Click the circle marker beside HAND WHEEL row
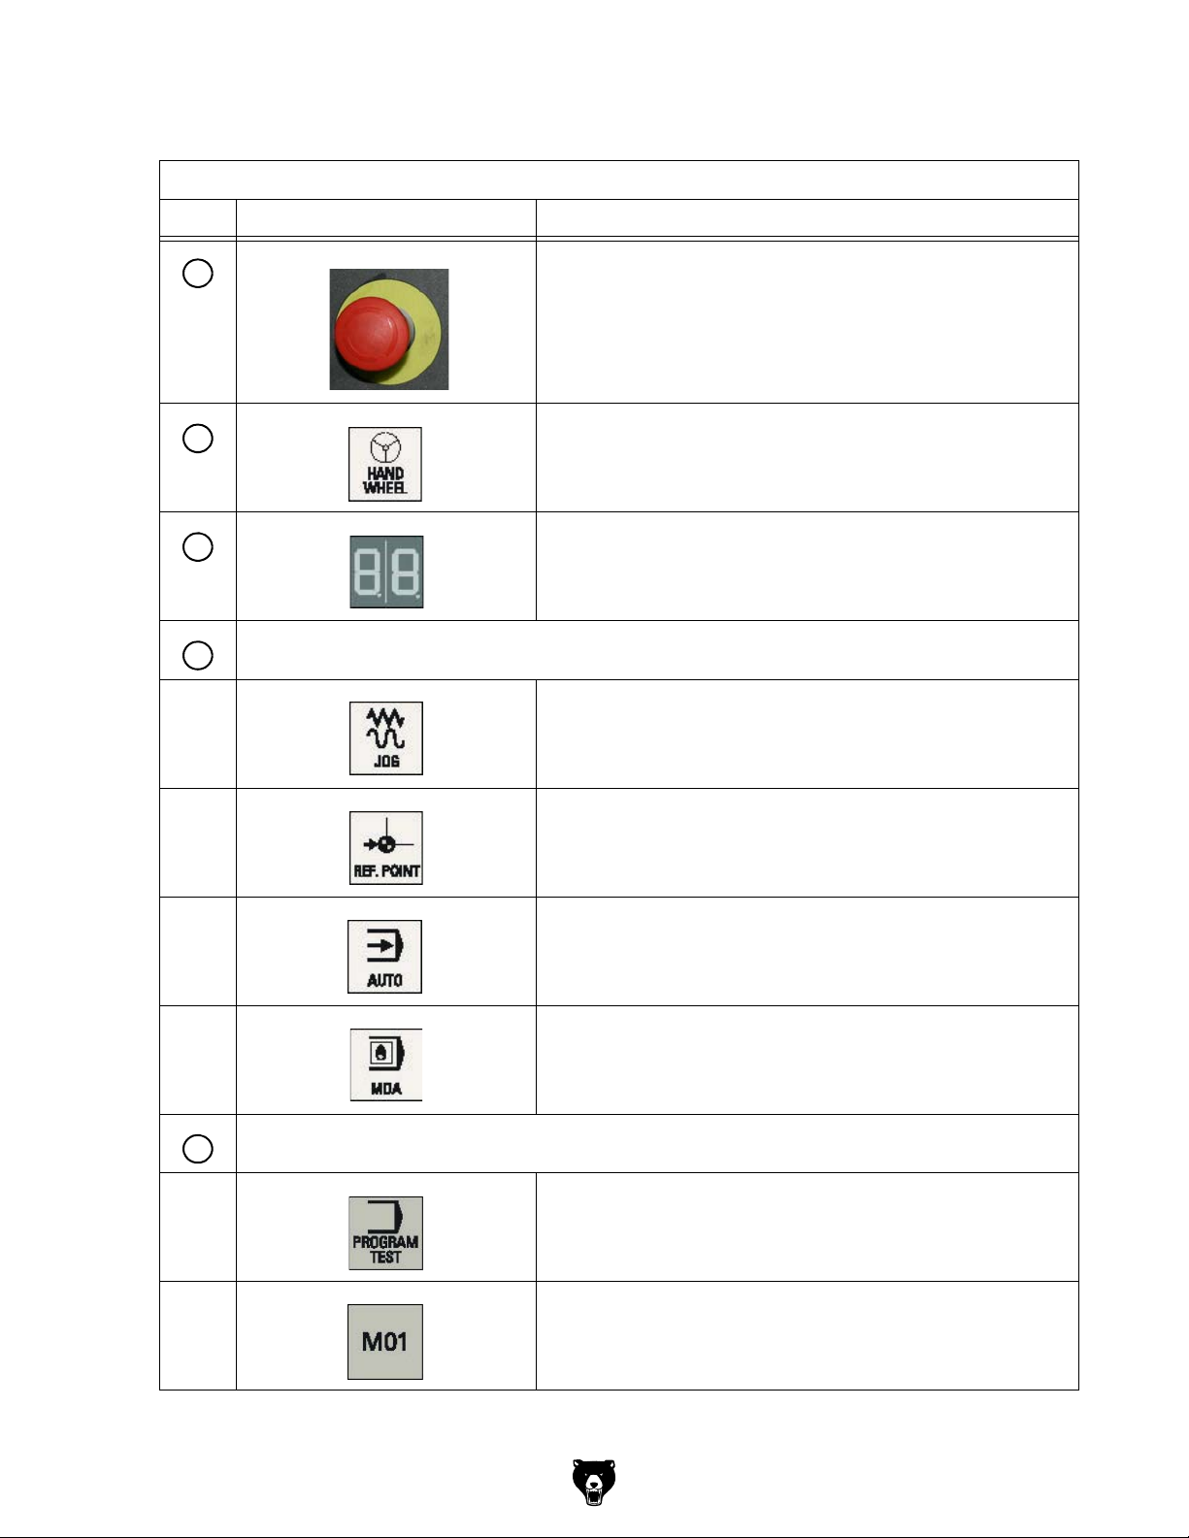 pyautogui.click(x=198, y=438)
